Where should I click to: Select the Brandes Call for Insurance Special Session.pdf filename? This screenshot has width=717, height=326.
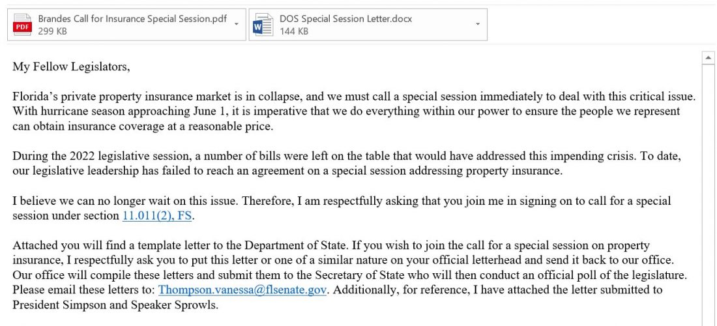132,19
